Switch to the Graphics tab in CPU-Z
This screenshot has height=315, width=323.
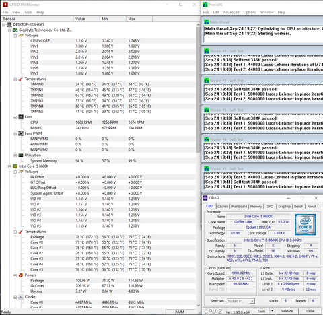click(x=284, y=206)
